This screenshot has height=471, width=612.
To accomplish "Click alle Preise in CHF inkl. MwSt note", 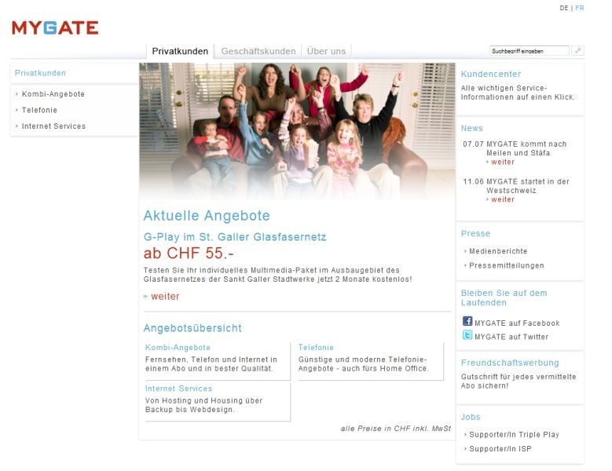I will (396, 429).
